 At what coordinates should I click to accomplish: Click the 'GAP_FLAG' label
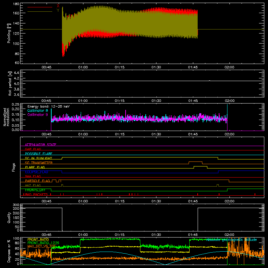click(33, 149)
